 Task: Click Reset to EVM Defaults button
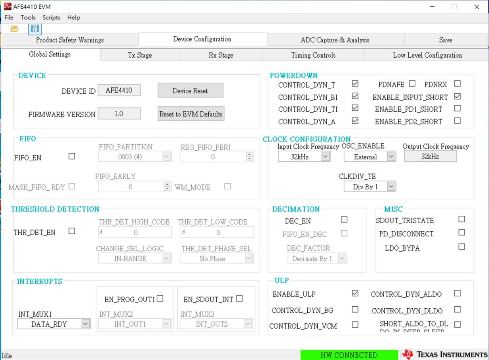click(191, 114)
